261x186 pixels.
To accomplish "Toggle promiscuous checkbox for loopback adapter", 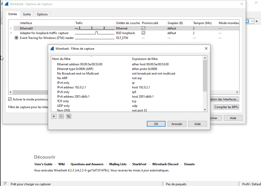I will click(143, 33).
